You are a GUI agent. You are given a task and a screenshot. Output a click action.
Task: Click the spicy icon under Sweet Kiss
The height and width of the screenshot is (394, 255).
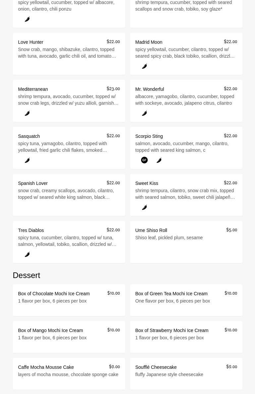pos(144,207)
